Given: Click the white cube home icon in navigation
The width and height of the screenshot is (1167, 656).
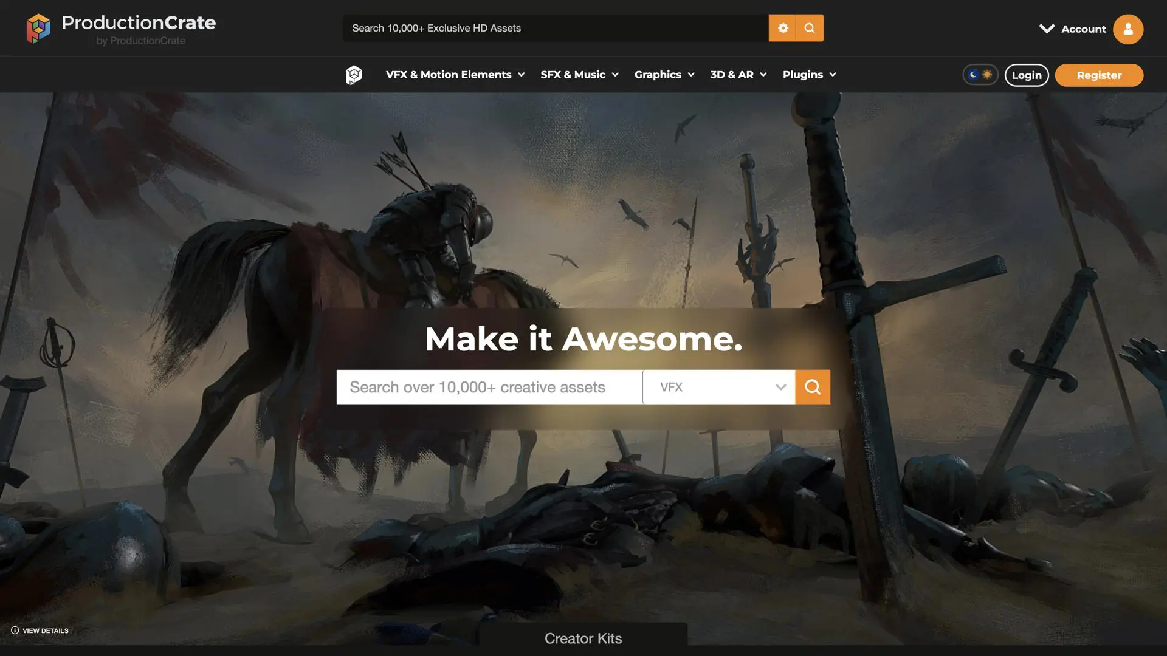Looking at the screenshot, I should tap(354, 75).
